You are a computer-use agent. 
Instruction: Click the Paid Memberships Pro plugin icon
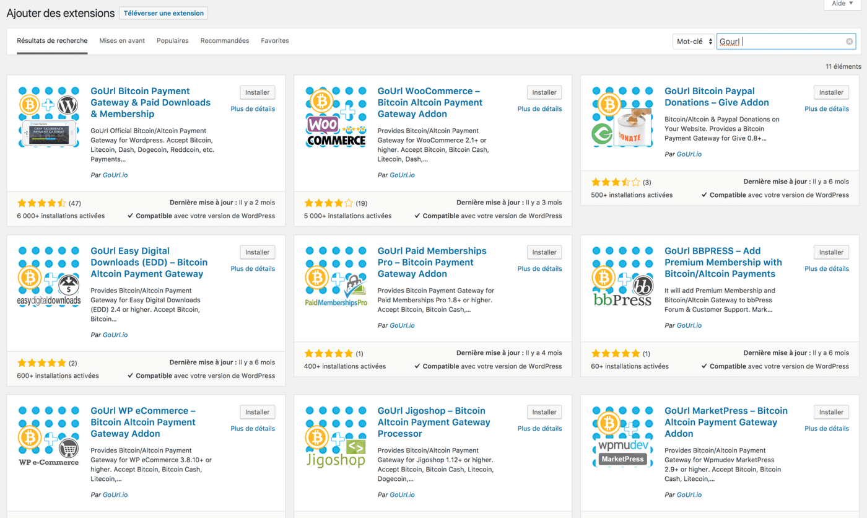click(336, 276)
